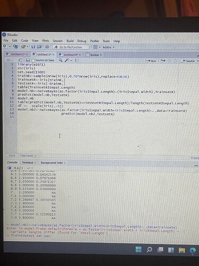Click the Go to file/function field
199x266 pixels.
tap(71, 47)
